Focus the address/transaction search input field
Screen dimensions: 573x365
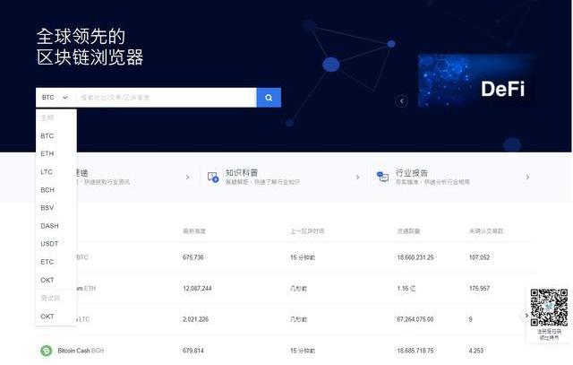[x=166, y=97]
